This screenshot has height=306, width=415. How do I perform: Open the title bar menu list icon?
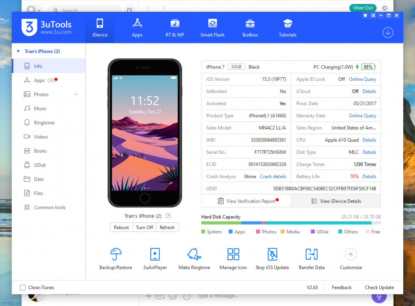pos(373,15)
